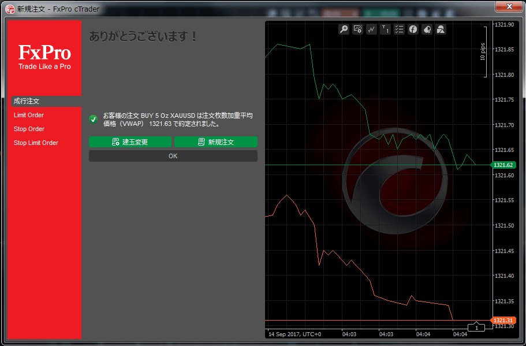
Task: Click the order filled confirmation message text
Action: 178,120
